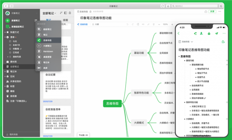Click 注册「印象团队」 in the sidebar
This screenshot has height=140, width=232.
18,101
